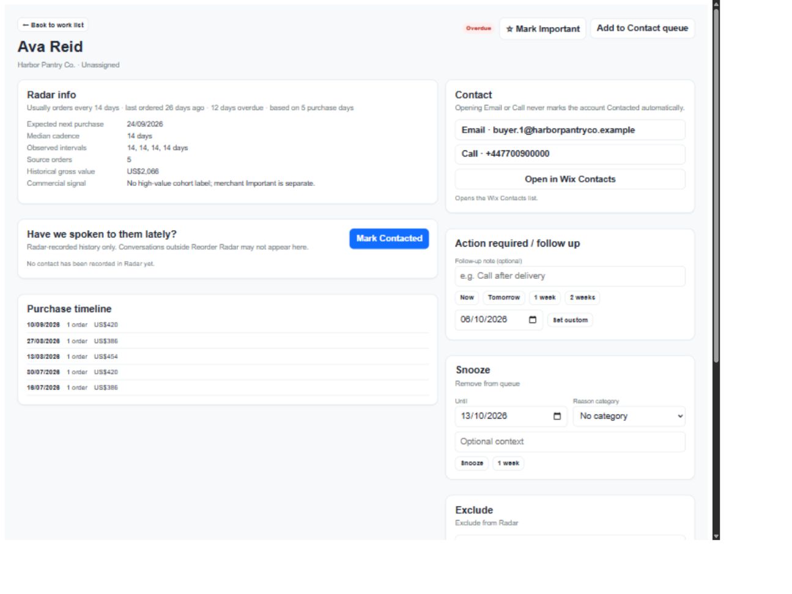Call +447700900000

click(569, 154)
